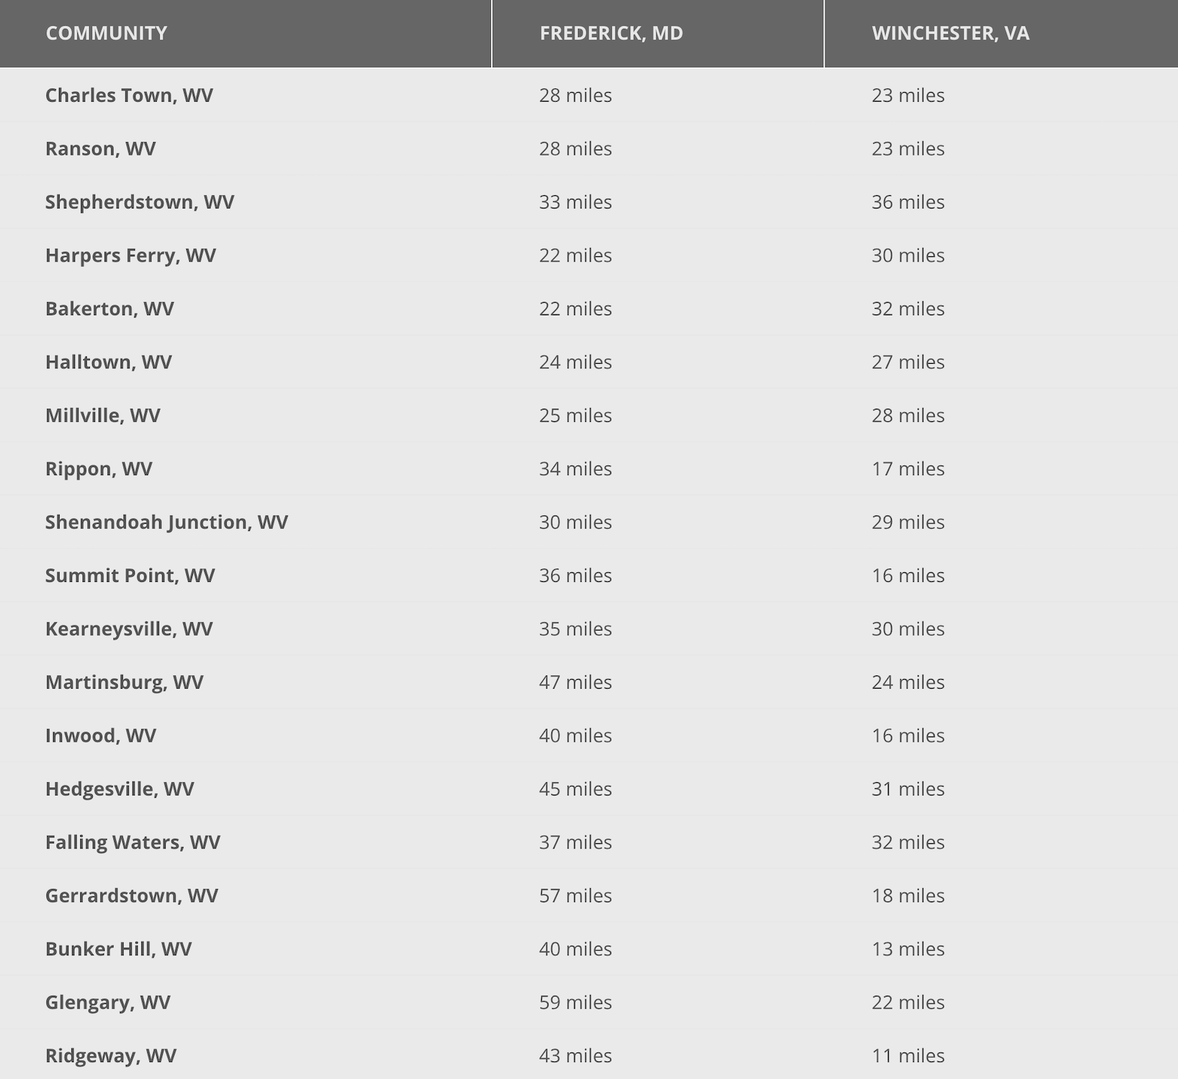This screenshot has width=1178, height=1079.
Task: Click Falling Waters' 37 miles Frederick distance
Action: click(575, 843)
